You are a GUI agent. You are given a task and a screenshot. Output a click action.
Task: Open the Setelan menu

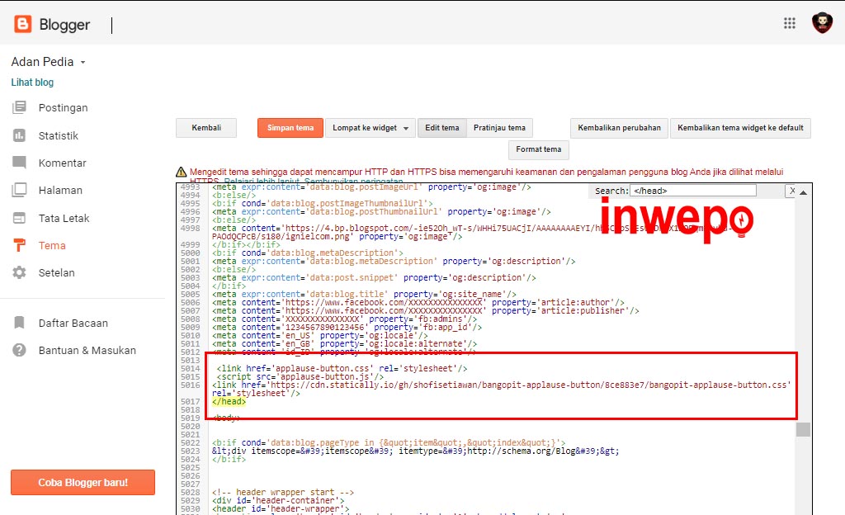pyautogui.click(x=57, y=272)
